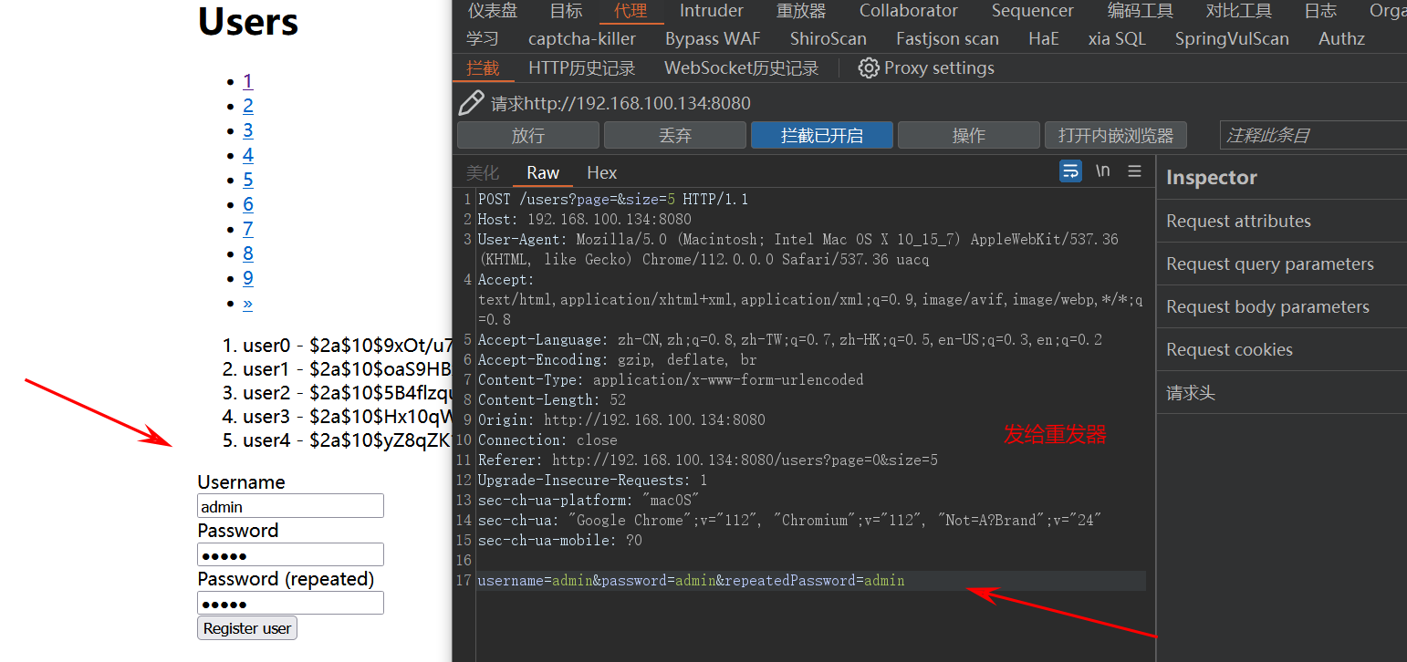
Task: Open the 对比工具 tab
Action: 1239,11
